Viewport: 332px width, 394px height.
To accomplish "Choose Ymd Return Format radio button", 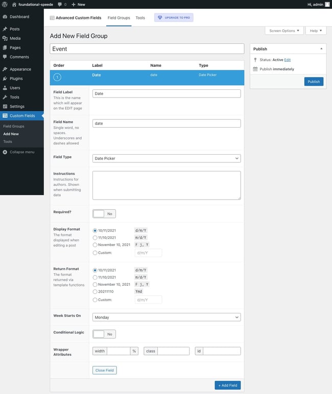I will (x=95, y=292).
